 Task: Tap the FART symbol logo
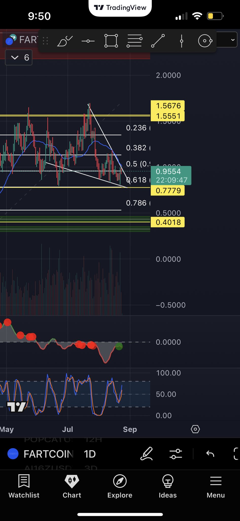(11, 39)
